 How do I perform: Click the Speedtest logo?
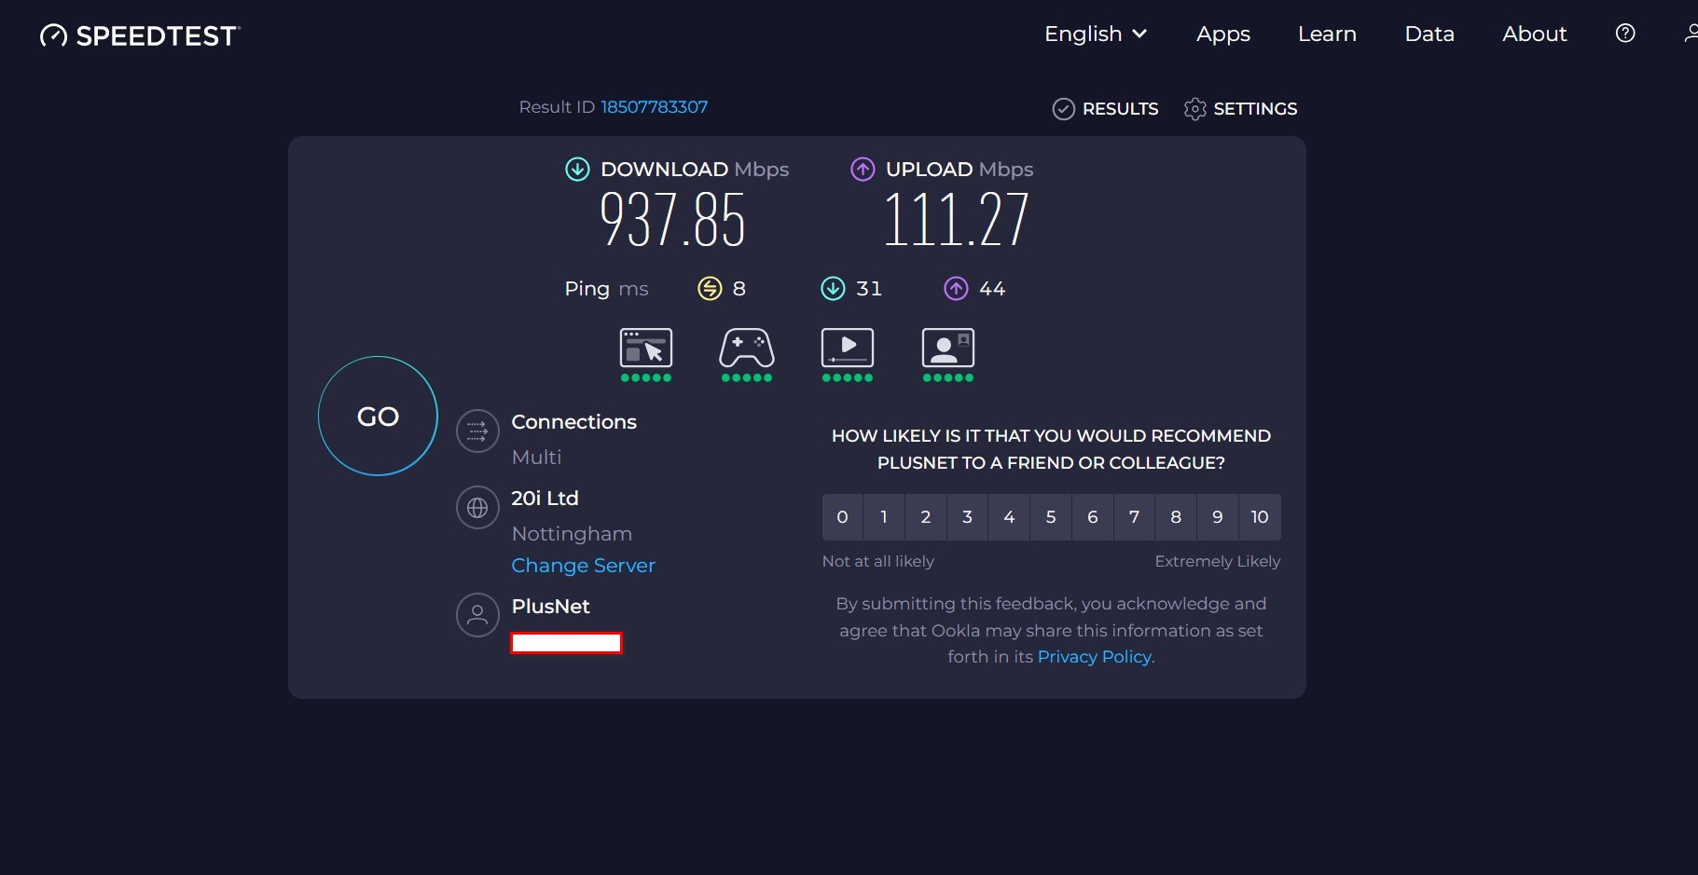tap(140, 35)
